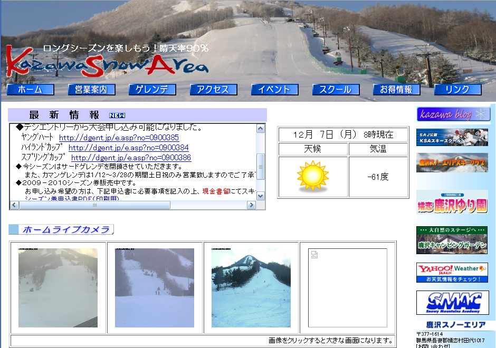Open the ホーム navigation button
The image size is (496, 348).
click(31, 90)
